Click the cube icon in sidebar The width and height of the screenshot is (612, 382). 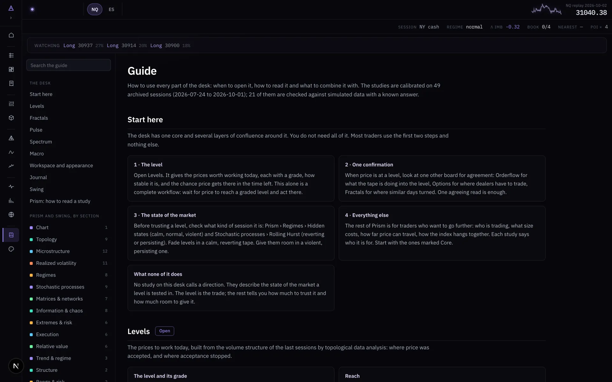point(11,118)
